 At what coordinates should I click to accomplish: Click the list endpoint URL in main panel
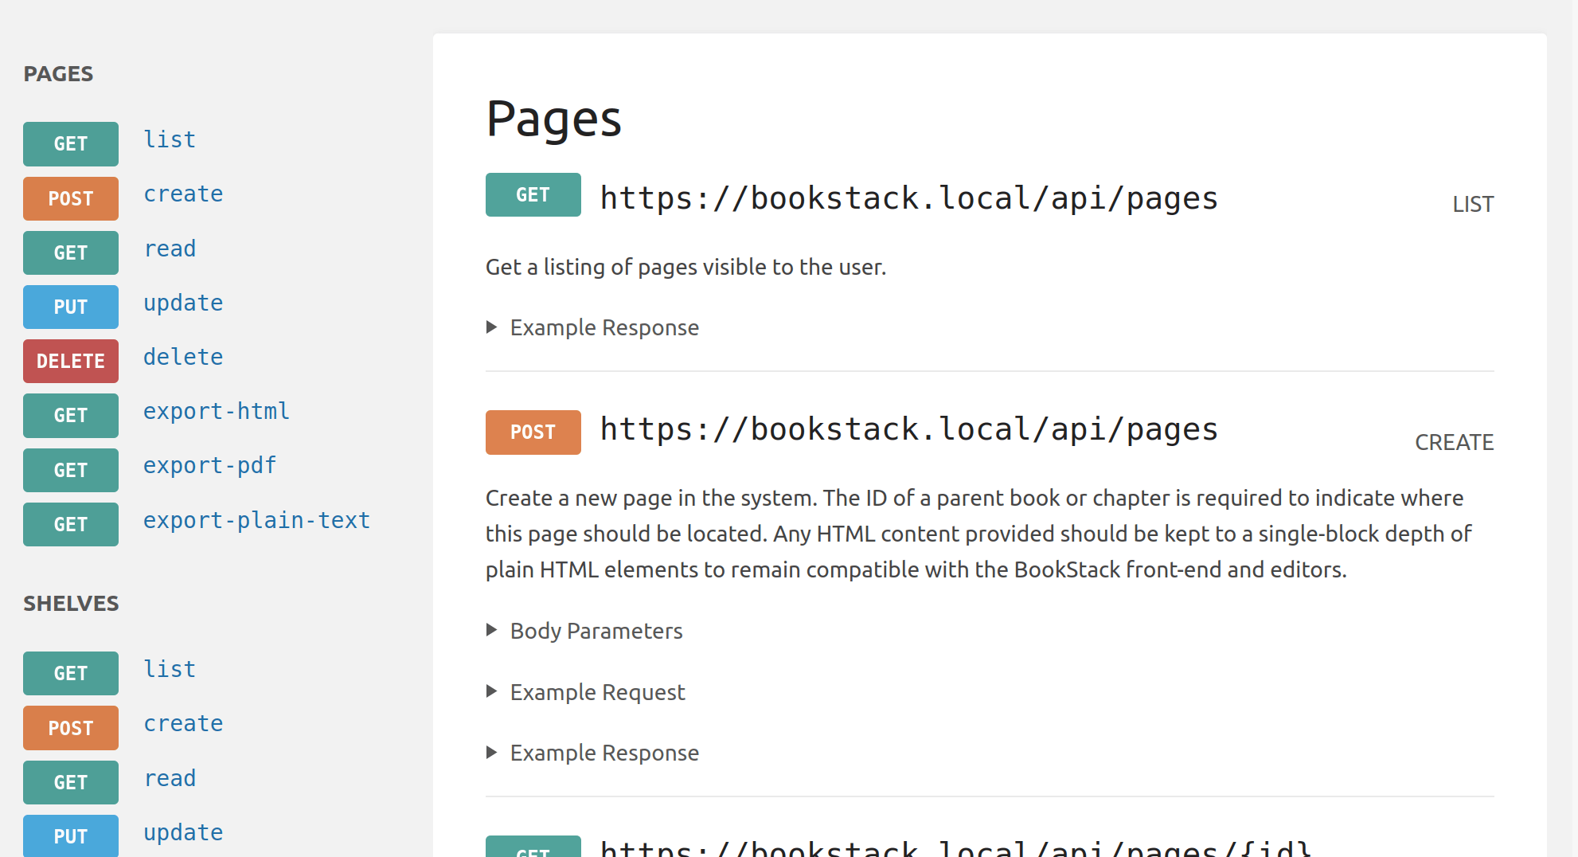coord(909,198)
